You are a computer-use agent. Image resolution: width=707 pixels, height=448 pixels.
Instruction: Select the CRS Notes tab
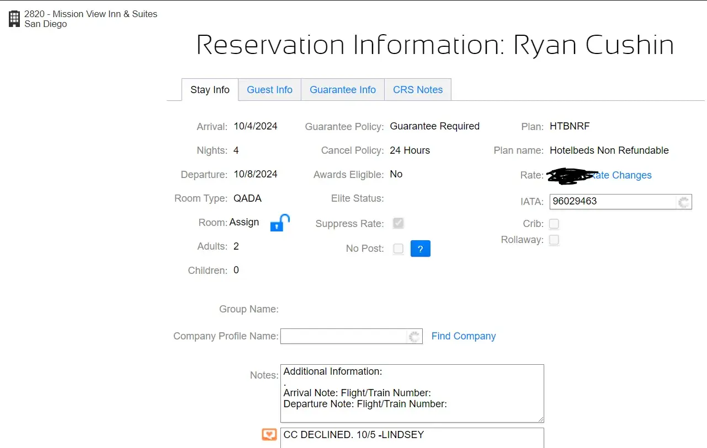pyautogui.click(x=418, y=90)
